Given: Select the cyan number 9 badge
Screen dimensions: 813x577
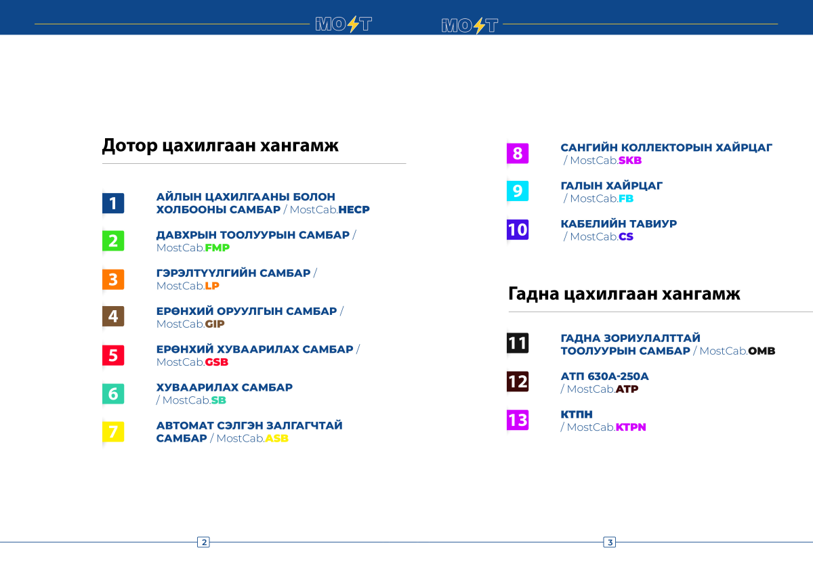Looking at the screenshot, I should 518,191.
